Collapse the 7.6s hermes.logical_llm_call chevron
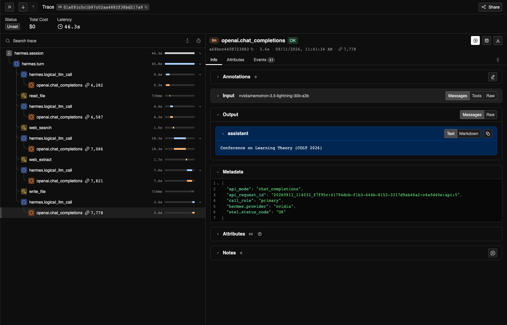507x325 pixels. pyautogui.click(x=200, y=170)
